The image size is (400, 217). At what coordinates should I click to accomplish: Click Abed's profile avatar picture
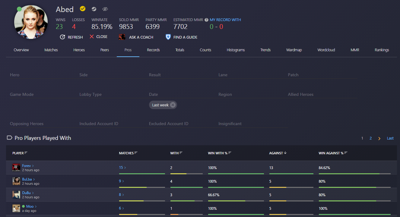coord(31,22)
